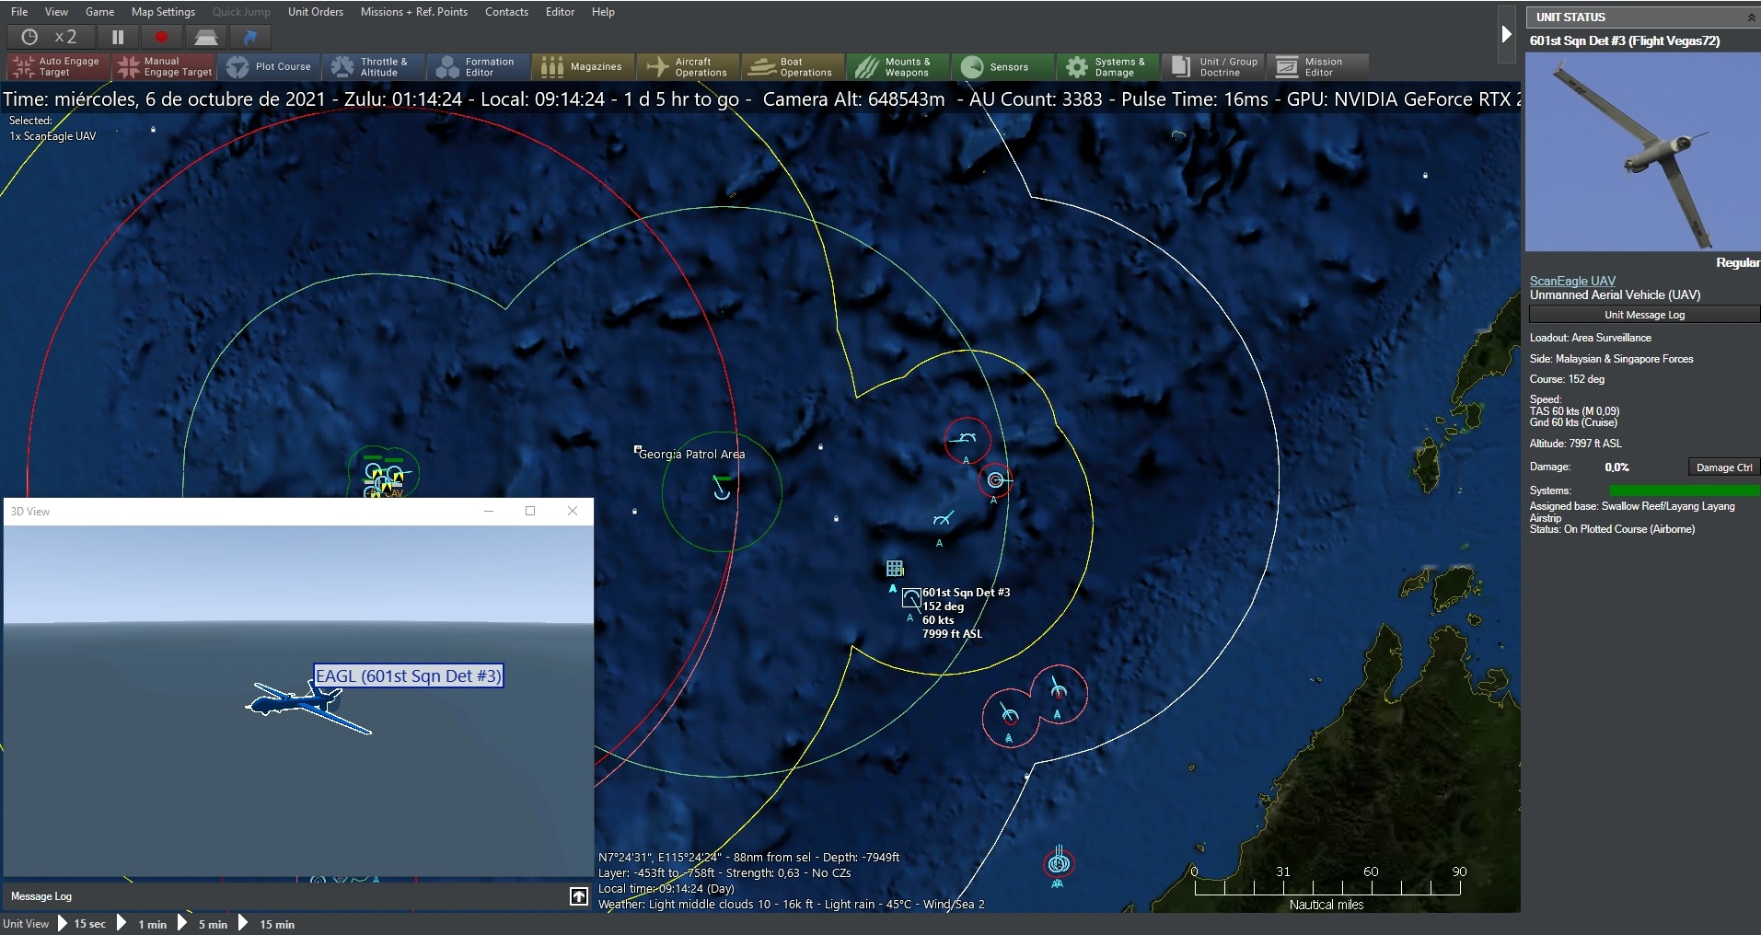Open Aircraft Operations
This screenshot has width=1761, height=935.
coord(687,66)
